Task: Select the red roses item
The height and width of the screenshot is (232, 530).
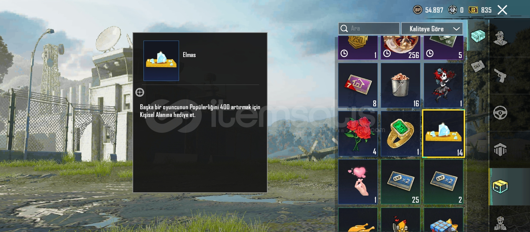Action: coord(358,134)
